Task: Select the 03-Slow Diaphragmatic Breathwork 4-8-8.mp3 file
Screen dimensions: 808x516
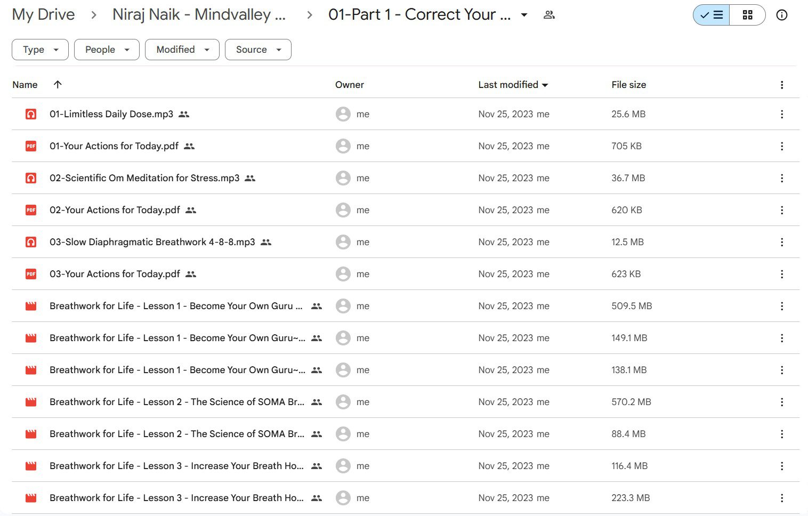Action: click(405, 242)
